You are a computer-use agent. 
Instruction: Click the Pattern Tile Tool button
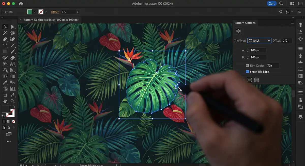click(x=238, y=31)
